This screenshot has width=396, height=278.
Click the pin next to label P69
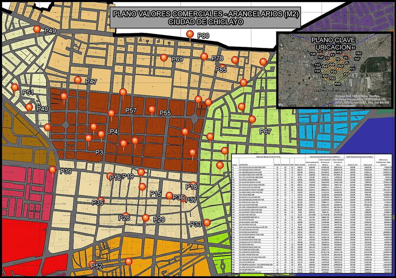[x=164, y=58]
